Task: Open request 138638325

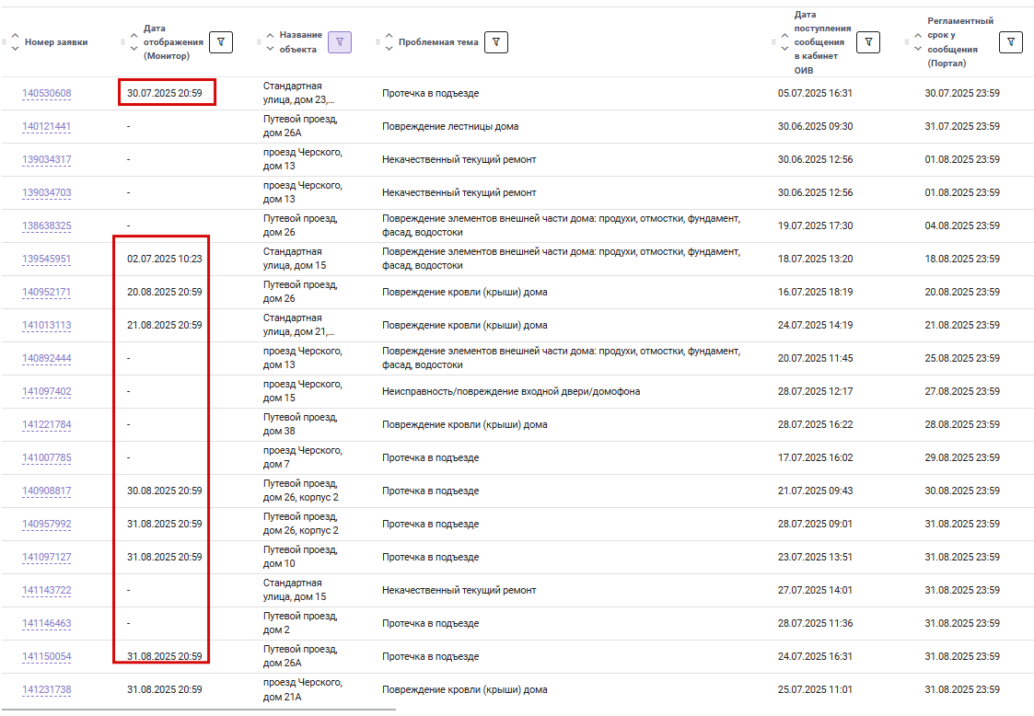Action: (x=47, y=225)
